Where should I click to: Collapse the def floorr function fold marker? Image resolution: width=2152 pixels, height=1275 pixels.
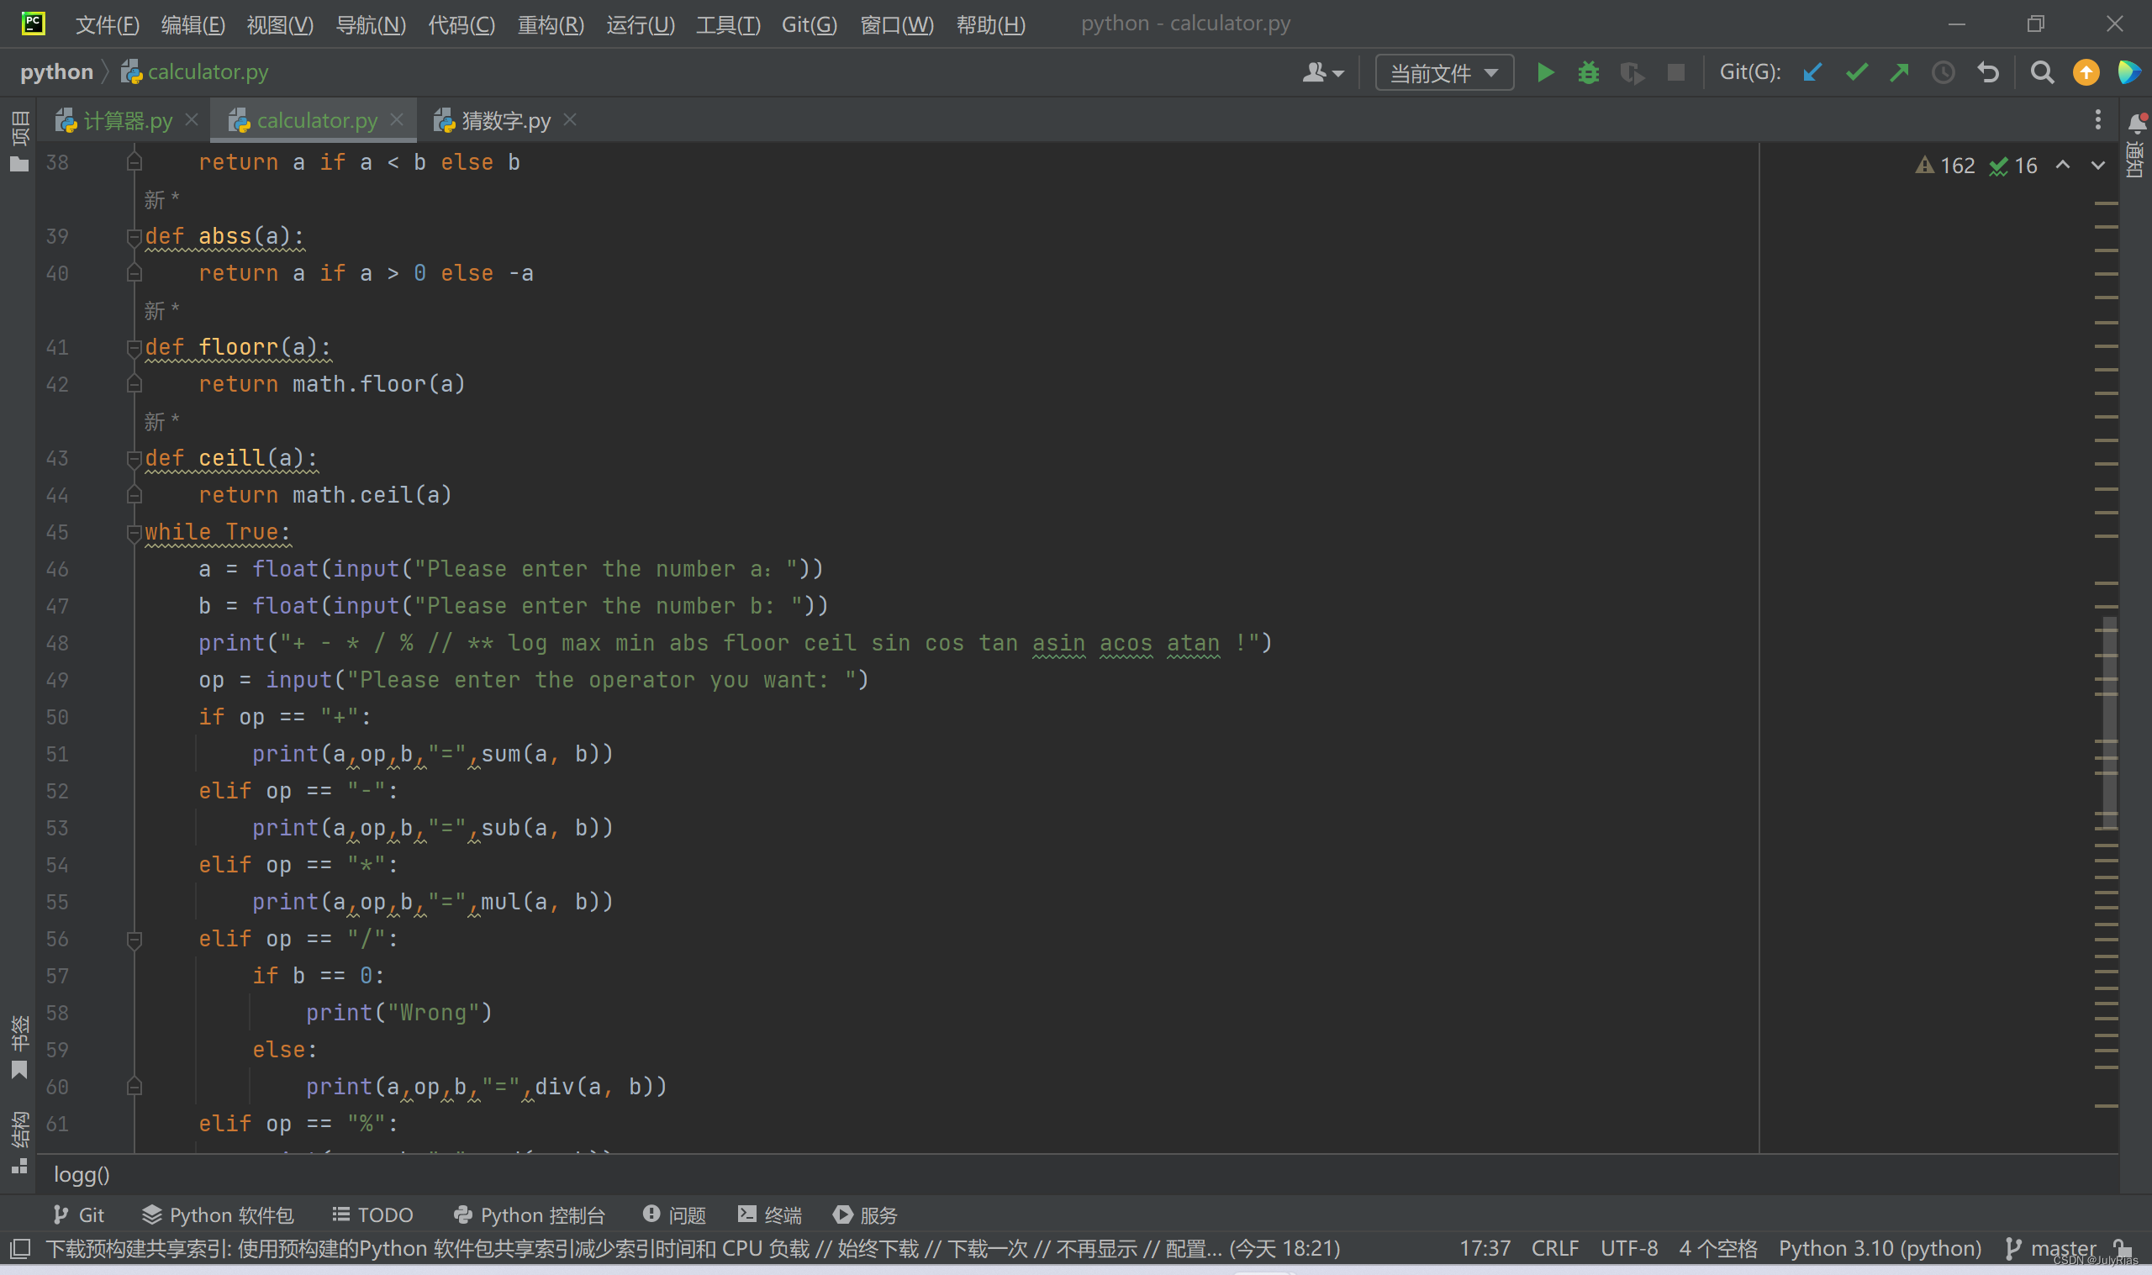coord(134,348)
